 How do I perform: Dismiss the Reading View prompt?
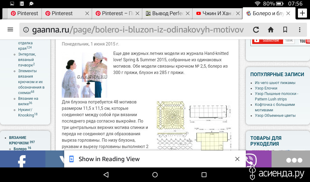[237, 159]
